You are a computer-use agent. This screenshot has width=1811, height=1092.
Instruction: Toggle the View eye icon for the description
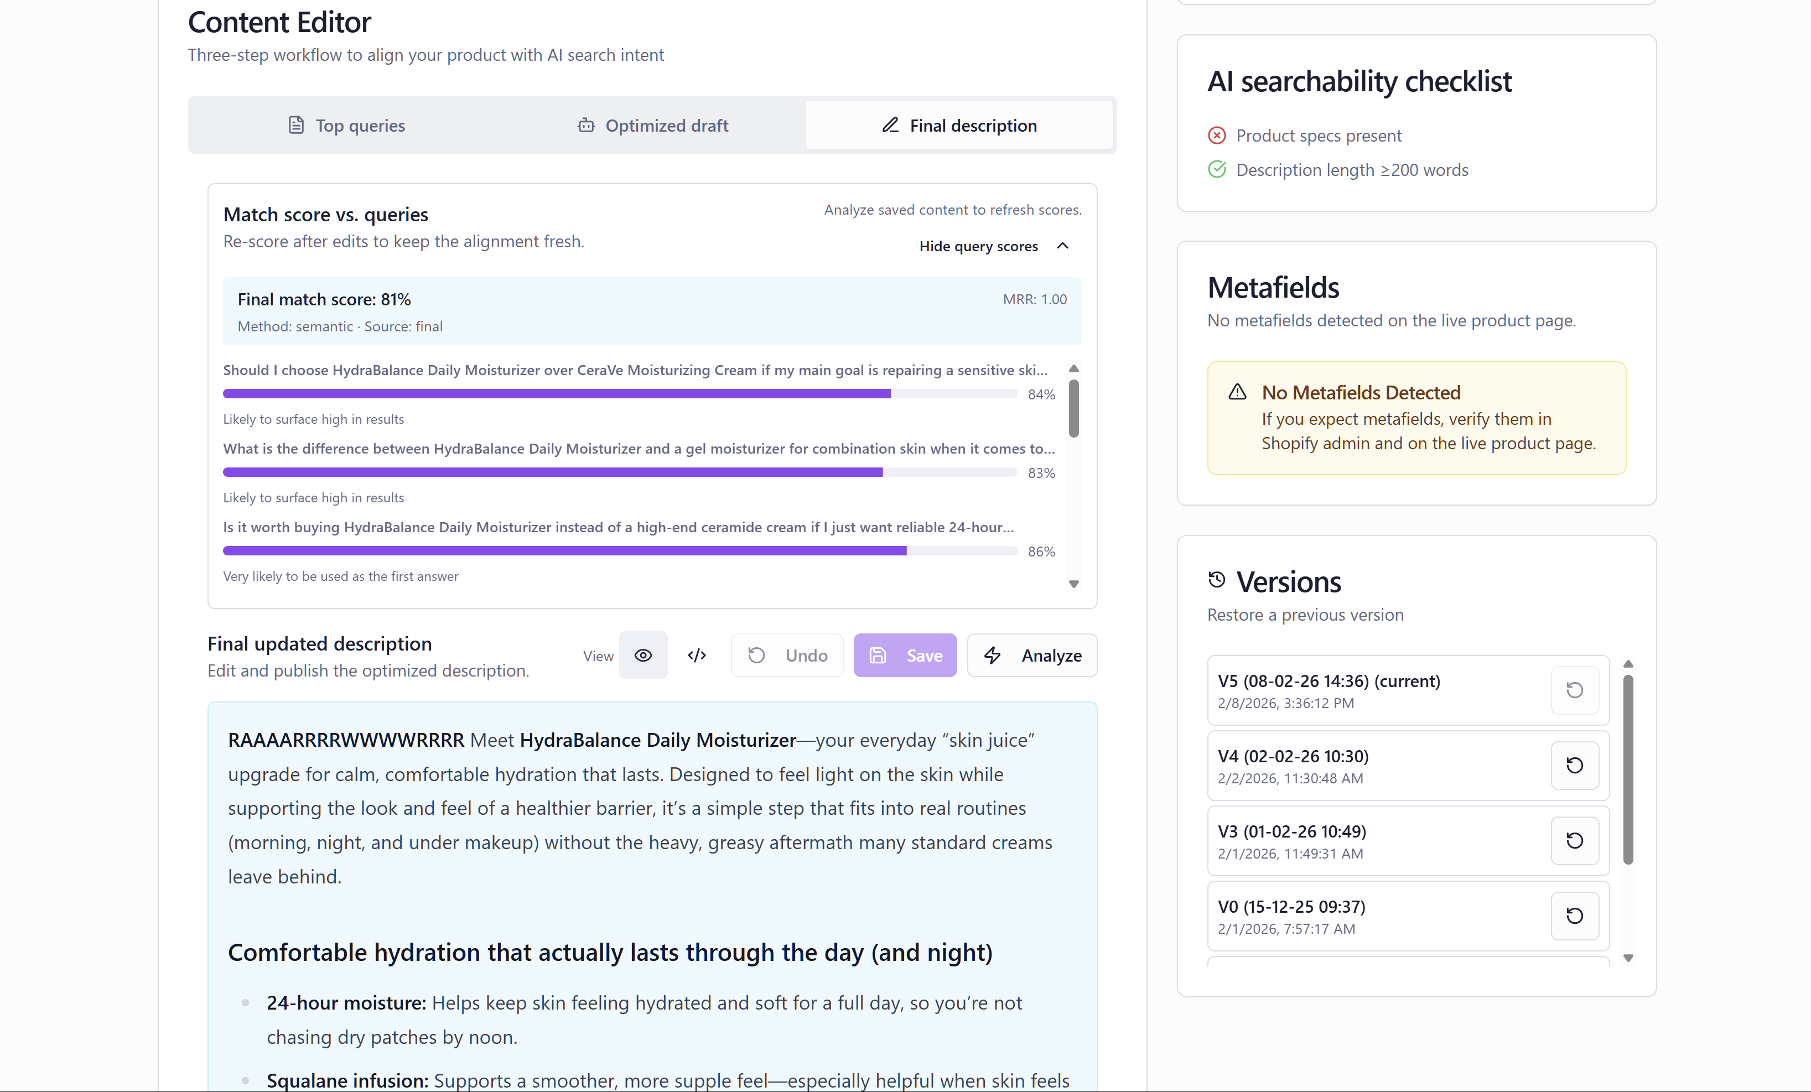643,655
